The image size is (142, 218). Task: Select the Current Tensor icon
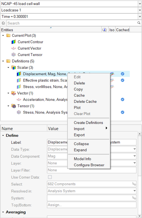click(x=14, y=54)
